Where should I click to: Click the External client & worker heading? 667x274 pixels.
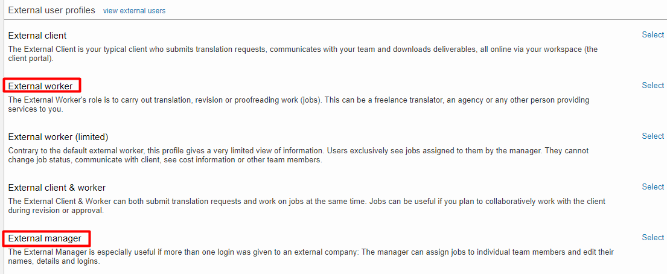[57, 188]
